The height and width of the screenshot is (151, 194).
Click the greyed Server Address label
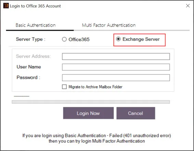pos(34,56)
